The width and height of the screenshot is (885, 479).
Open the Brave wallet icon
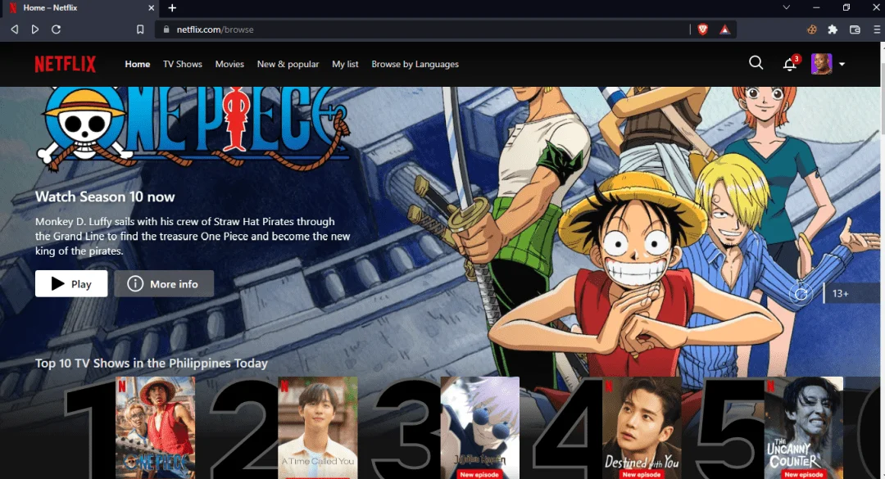[855, 29]
